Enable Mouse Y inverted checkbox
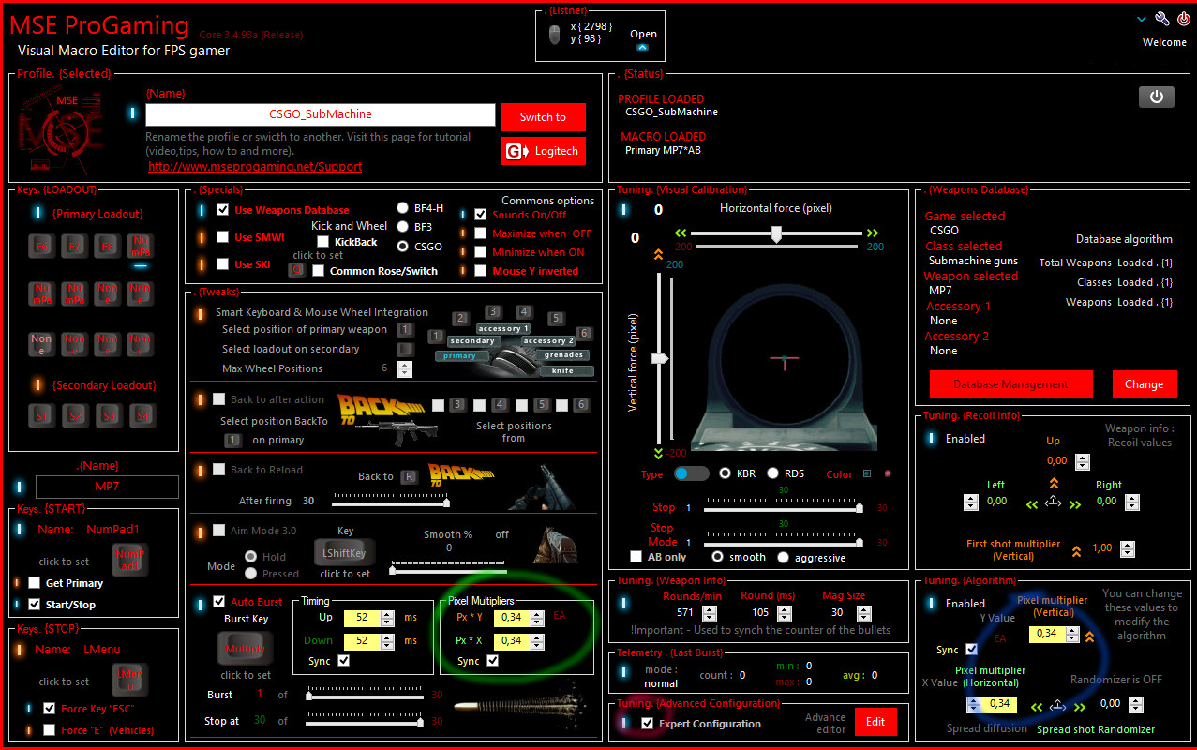 pyautogui.click(x=480, y=271)
